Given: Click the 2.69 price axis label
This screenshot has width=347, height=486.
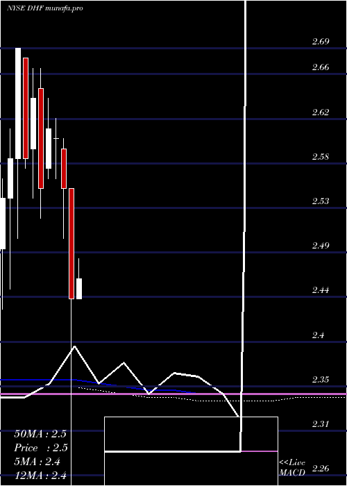Looking at the screenshot, I should point(321,42).
